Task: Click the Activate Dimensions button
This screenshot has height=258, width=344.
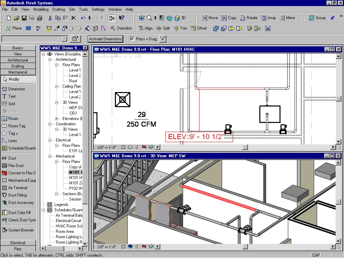Action: tap(105, 39)
